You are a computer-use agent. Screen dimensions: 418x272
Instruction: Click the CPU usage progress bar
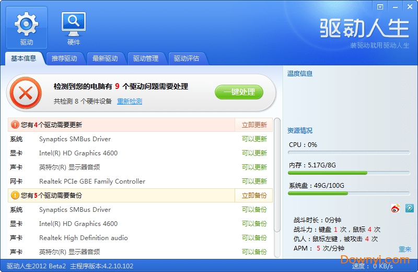(349, 153)
